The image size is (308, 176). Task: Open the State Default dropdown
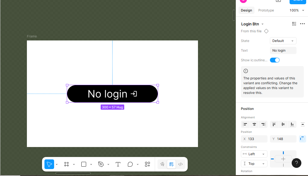(x=283, y=41)
